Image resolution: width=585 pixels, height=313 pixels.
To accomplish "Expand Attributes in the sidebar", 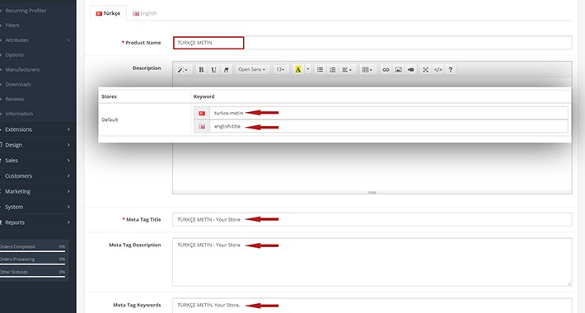I will [x=16, y=40].
